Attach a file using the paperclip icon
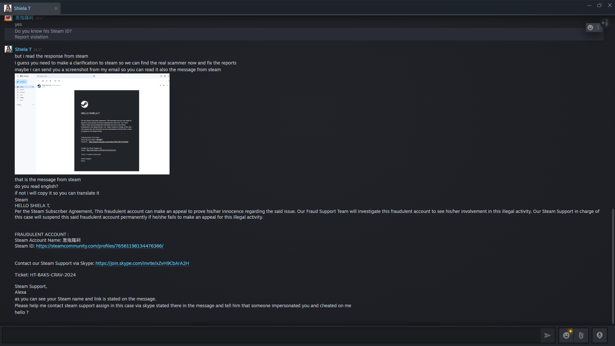Viewport: 615px width, 346px height. pos(581,335)
